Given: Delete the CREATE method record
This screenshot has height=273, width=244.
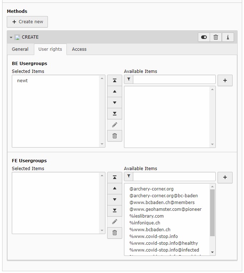Looking at the screenshot, I should point(216,37).
